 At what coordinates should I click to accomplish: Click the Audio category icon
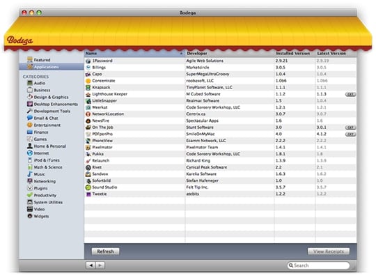(30, 83)
